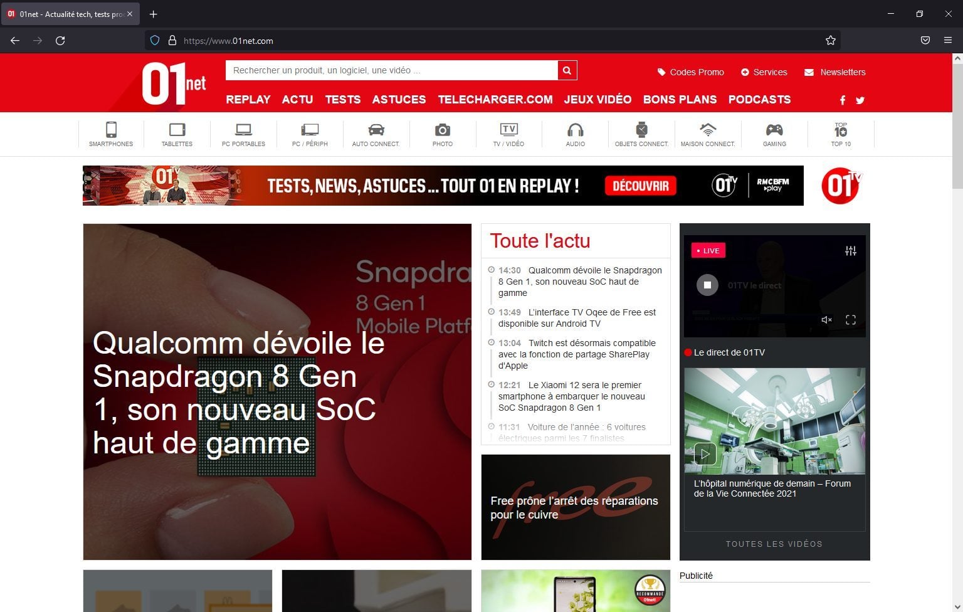This screenshot has height=612, width=963.
Task: Unmute the 01TV live video
Action: tap(826, 320)
